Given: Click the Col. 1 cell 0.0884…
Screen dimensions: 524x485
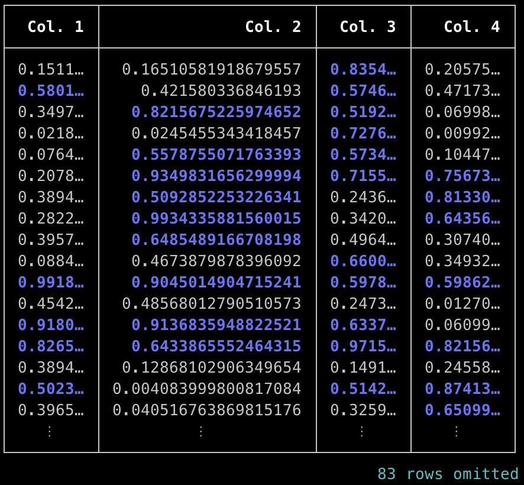Looking at the screenshot, I should tap(51, 261).
